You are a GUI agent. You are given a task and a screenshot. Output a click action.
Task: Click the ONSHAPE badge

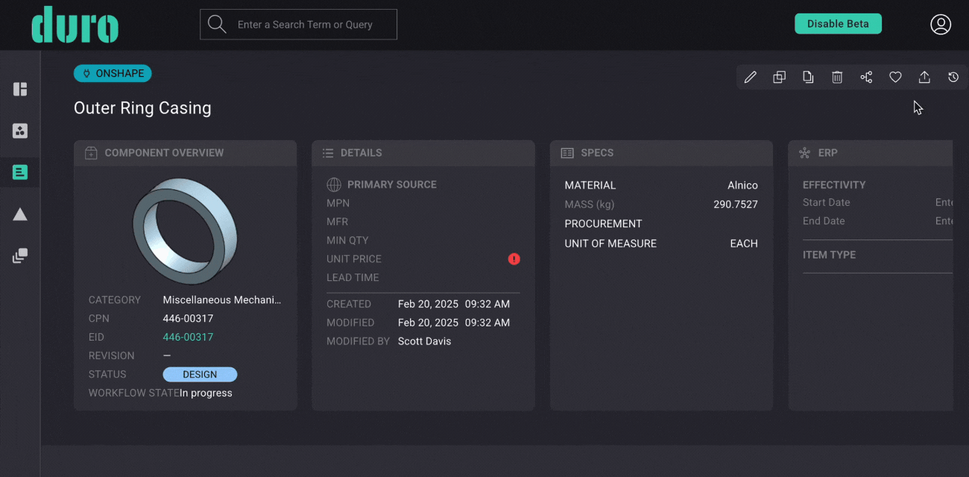[113, 73]
